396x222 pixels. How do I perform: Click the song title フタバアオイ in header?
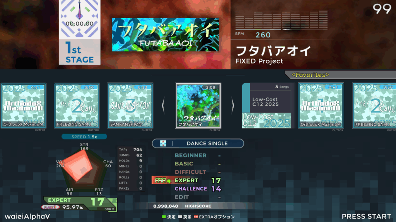pyautogui.click(x=273, y=51)
